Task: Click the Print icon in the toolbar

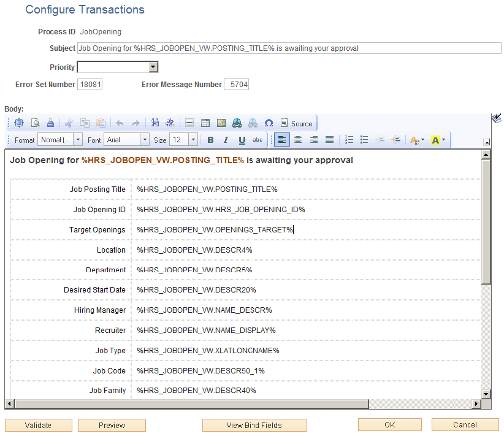Action: pos(51,123)
